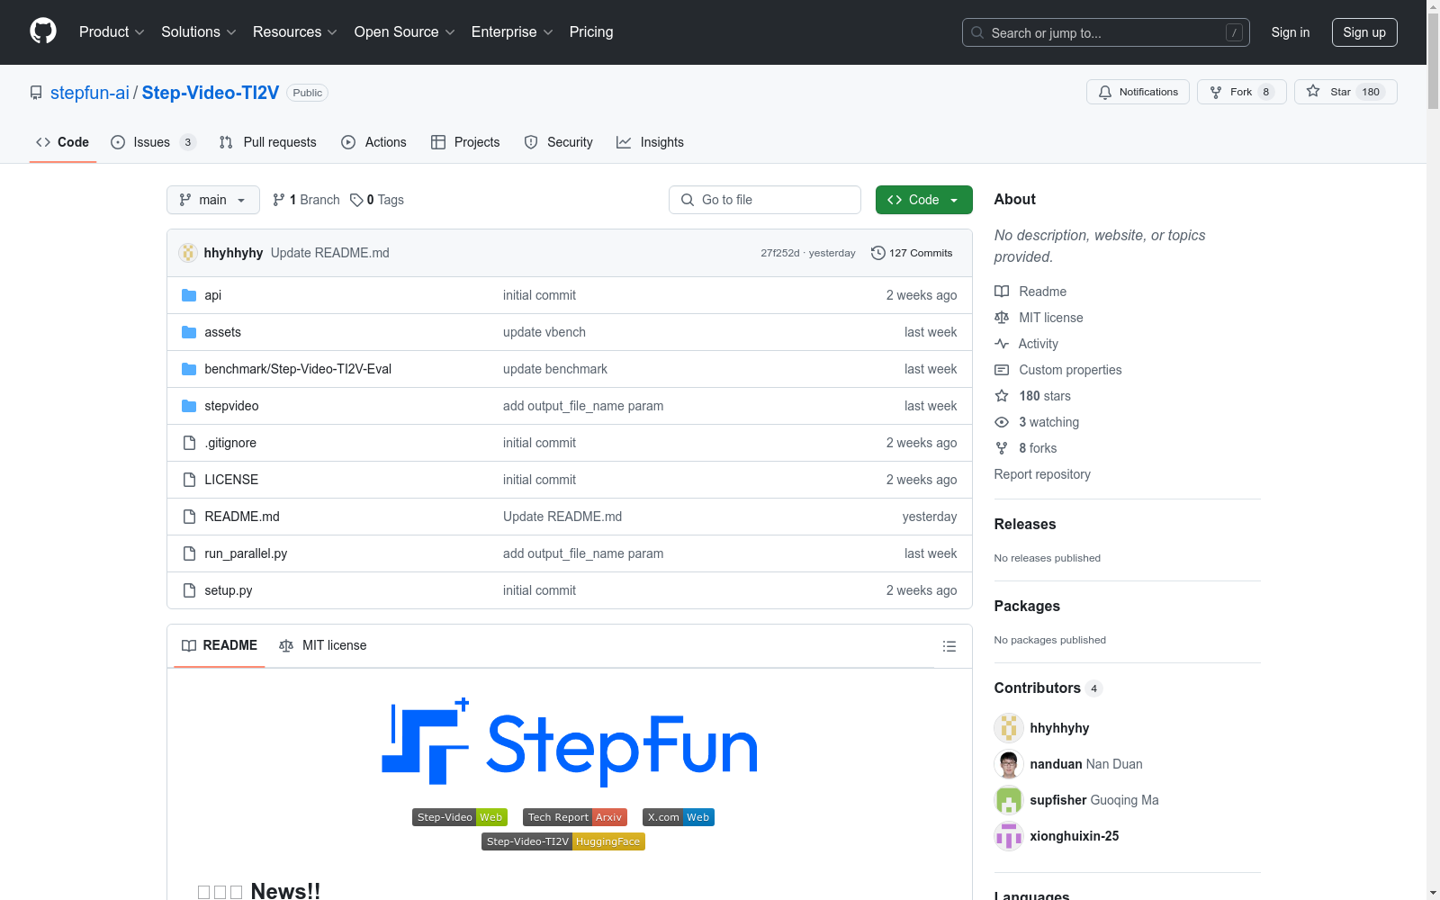
Task: Click the commit history clock icon
Action: [878, 253]
